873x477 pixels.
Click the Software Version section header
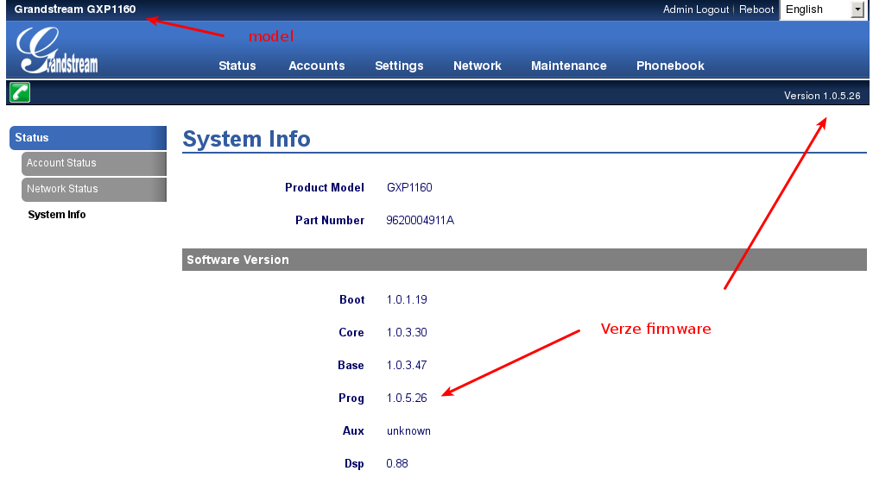click(x=523, y=260)
